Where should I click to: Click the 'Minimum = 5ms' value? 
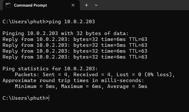(35, 86)
